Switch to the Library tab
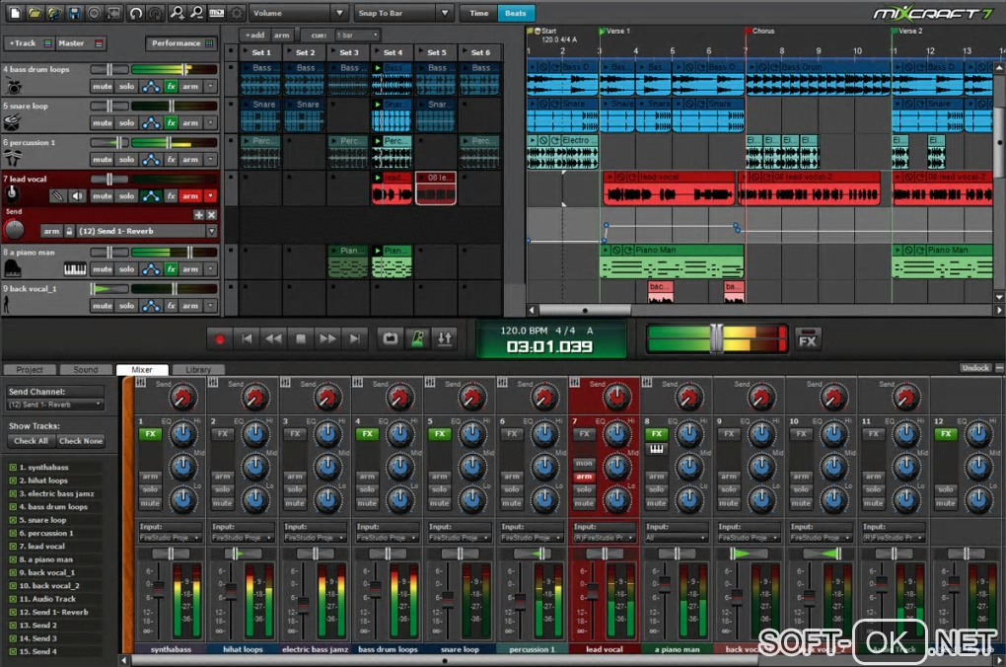This screenshot has height=667, width=1006. [x=197, y=369]
